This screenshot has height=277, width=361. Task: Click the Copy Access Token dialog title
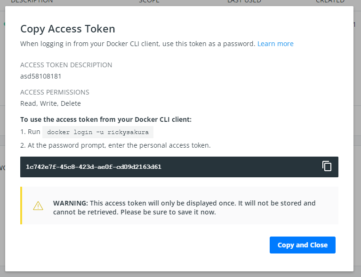click(67, 29)
